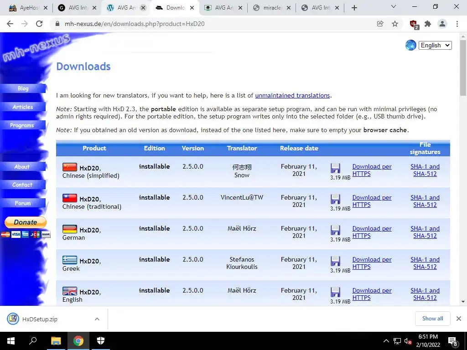Click the taskbar clock showing 6:51 PM
The height and width of the screenshot is (350, 467).
428,341
